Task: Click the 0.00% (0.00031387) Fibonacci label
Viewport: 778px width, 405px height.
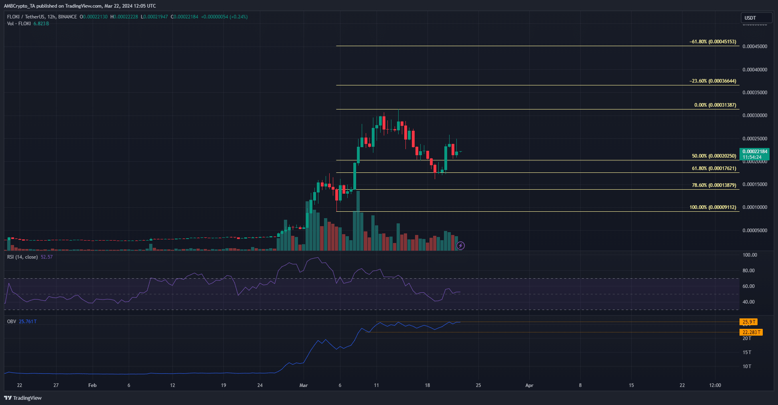Action: [x=715, y=105]
